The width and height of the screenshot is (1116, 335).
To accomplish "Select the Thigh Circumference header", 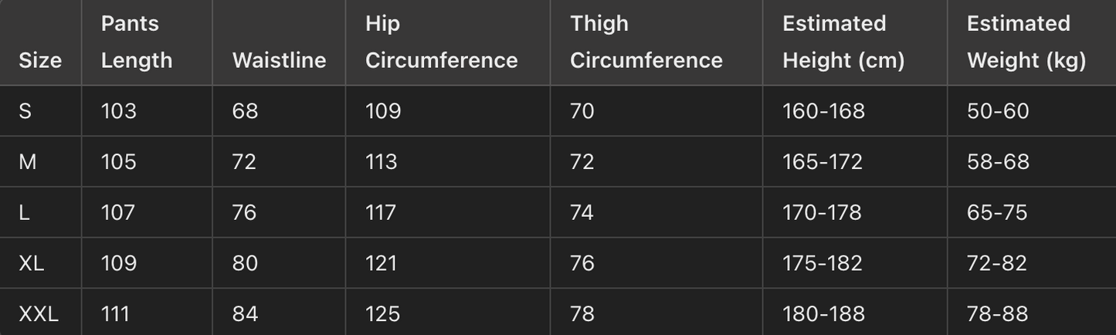I will (x=646, y=42).
